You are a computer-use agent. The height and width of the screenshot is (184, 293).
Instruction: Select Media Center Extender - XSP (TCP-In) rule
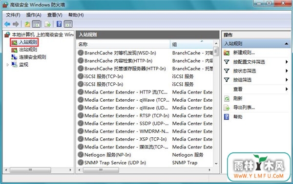(126, 139)
